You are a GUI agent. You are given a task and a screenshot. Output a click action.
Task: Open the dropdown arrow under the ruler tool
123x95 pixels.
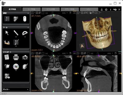(16, 37)
